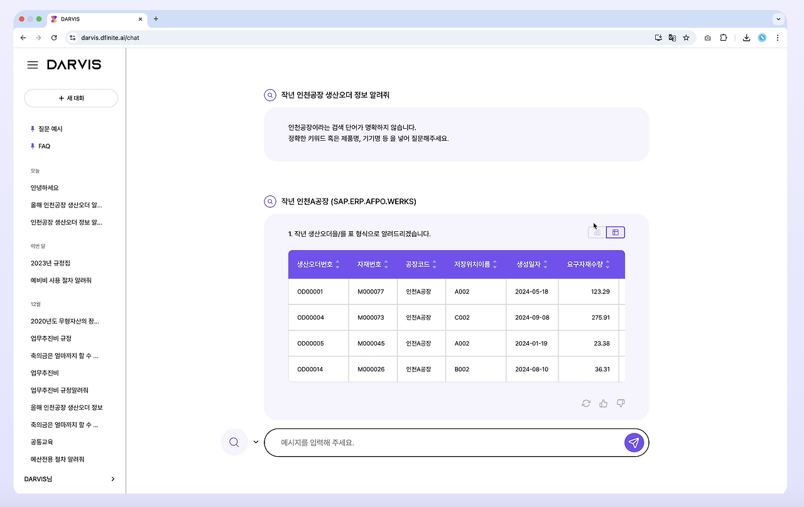
Task: Open the browser downloads
Action: pyautogui.click(x=746, y=38)
